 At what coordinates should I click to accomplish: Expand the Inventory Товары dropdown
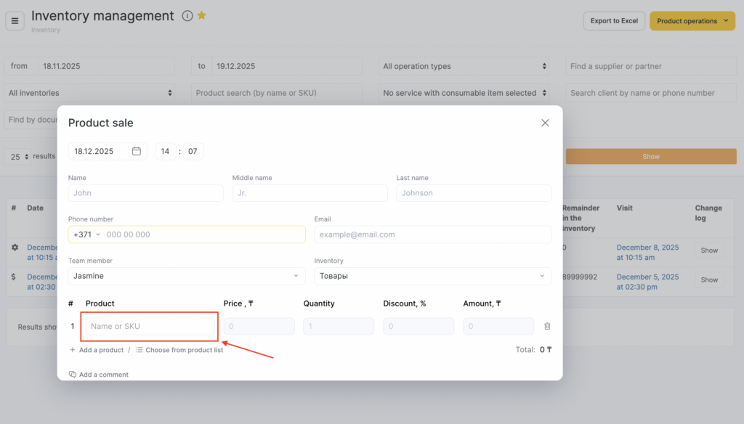pos(432,276)
